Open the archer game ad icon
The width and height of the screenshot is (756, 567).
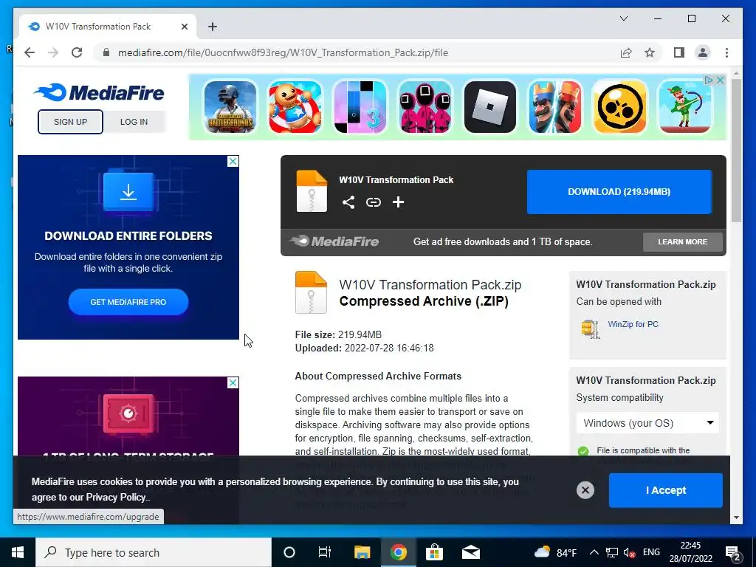[x=684, y=106]
